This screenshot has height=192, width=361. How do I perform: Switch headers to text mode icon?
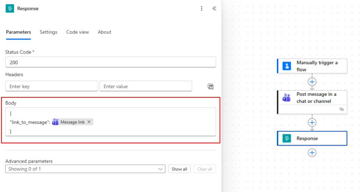211,86
